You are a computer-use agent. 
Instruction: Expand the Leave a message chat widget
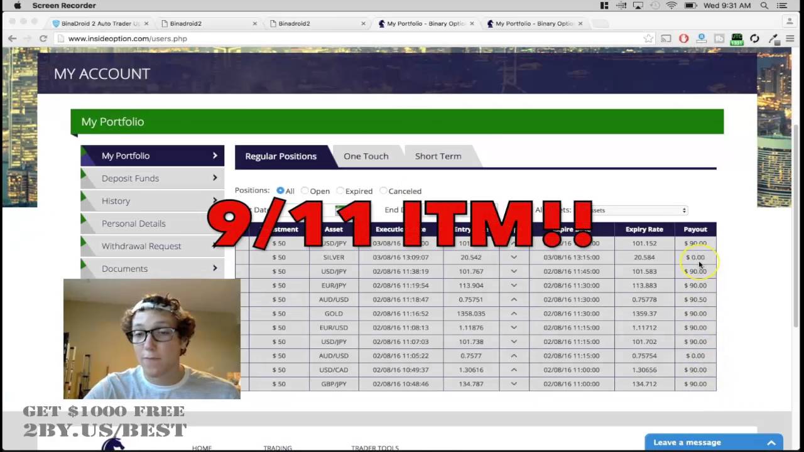point(714,443)
